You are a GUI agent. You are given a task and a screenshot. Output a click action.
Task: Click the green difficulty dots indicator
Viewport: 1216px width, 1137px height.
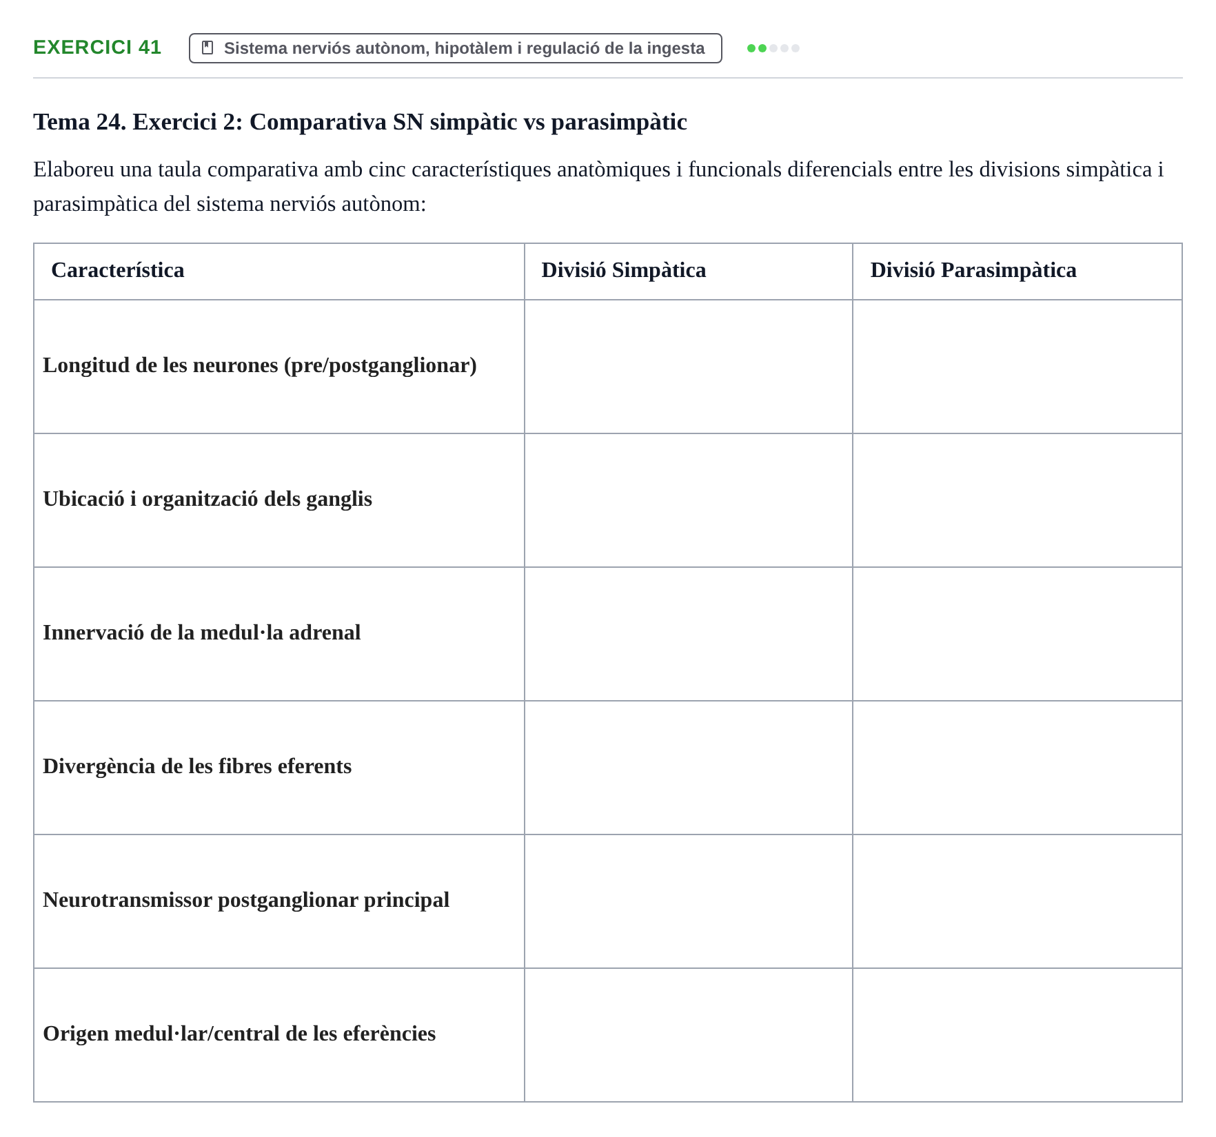point(773,48)
